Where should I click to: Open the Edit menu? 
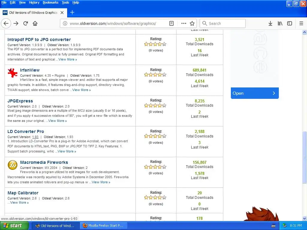click(13, 2)
